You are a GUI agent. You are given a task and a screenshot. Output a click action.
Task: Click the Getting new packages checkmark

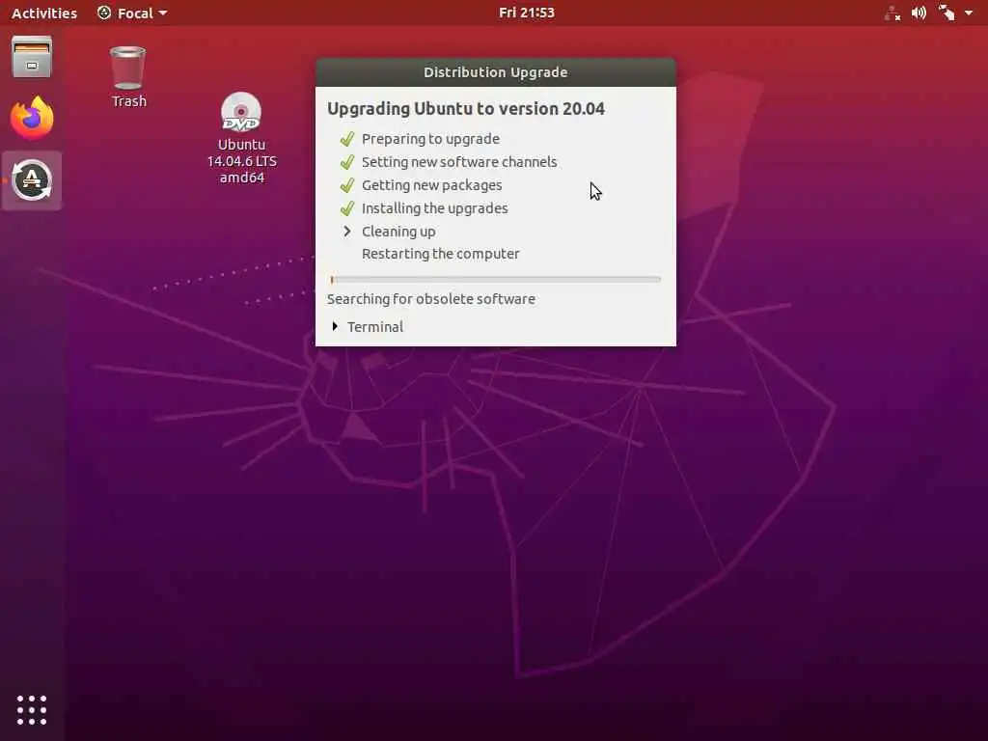click(347, 185)
